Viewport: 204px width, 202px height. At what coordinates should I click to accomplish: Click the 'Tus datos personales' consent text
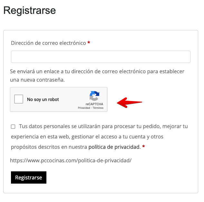coord(103,126)
